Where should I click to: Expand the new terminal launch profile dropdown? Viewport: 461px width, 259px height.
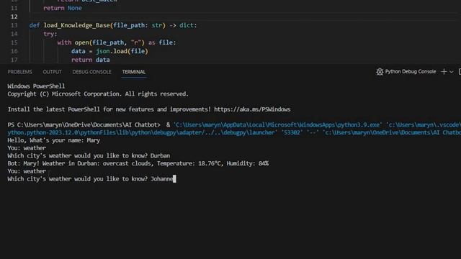452,72
